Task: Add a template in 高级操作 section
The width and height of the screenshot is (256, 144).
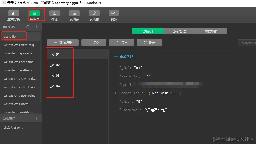Action: [x=36, y=118]
